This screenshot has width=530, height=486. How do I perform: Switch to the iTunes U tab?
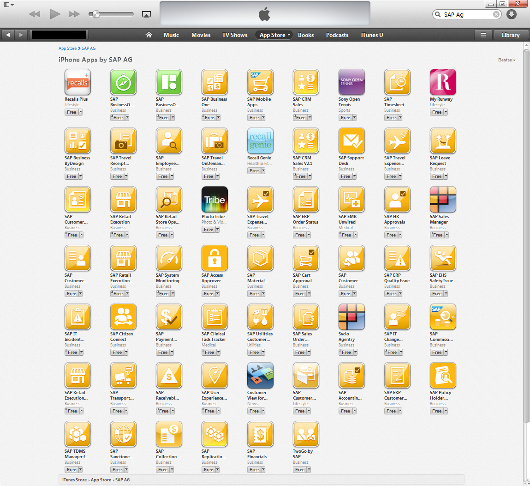click(x=372, y=35)
